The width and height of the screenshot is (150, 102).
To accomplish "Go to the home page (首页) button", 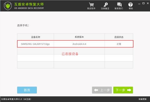I will (x=27, y=90).
